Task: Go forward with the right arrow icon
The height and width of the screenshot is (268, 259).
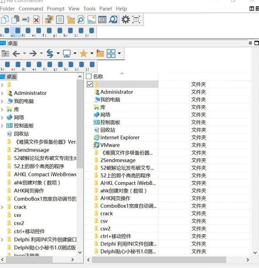Action: (x=33, y=54)
